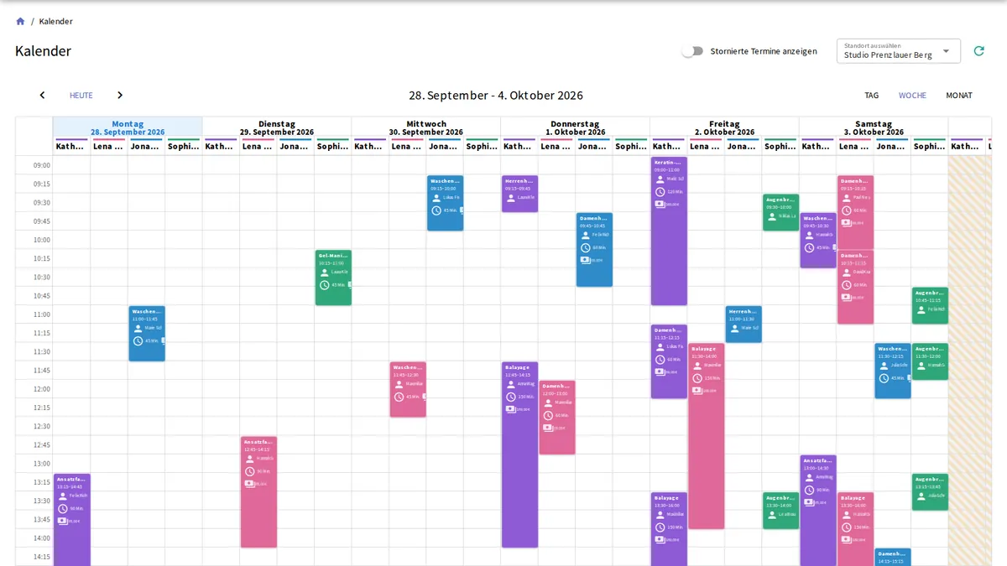Click person icon in Tuesday's 10:15 Gel-Mani appointment
This screenshot has height=566, width=1007.
(x=325, y=273)
